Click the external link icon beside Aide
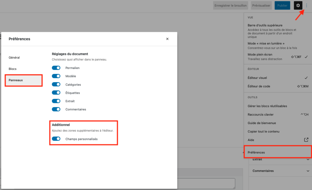Viewport: 312px width, 190px height. [x=306, y=140]
